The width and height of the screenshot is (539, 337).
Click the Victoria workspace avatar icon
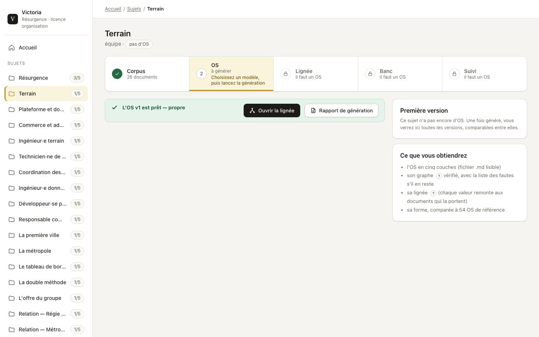tap(13, 19)
